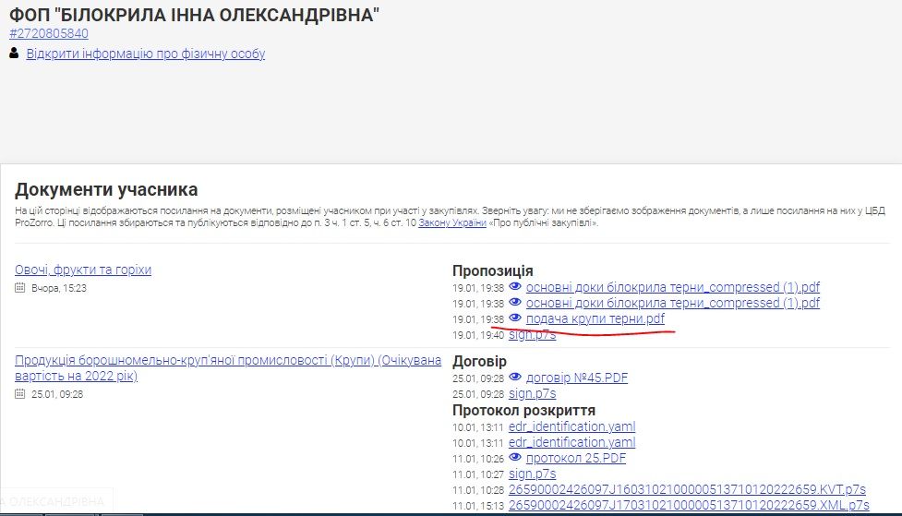This screenshot has width=902, height=516.
Task: Click timestamp 11.01, 15:13
Action: 478,506
